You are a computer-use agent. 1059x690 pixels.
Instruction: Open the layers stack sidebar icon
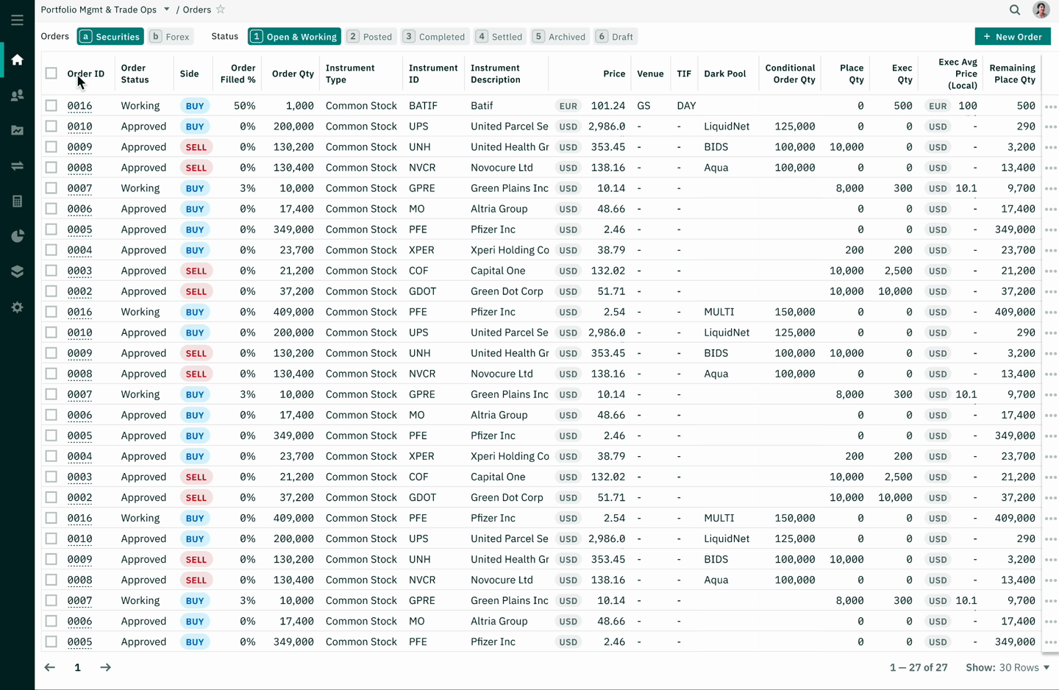[x=17, y=271]
